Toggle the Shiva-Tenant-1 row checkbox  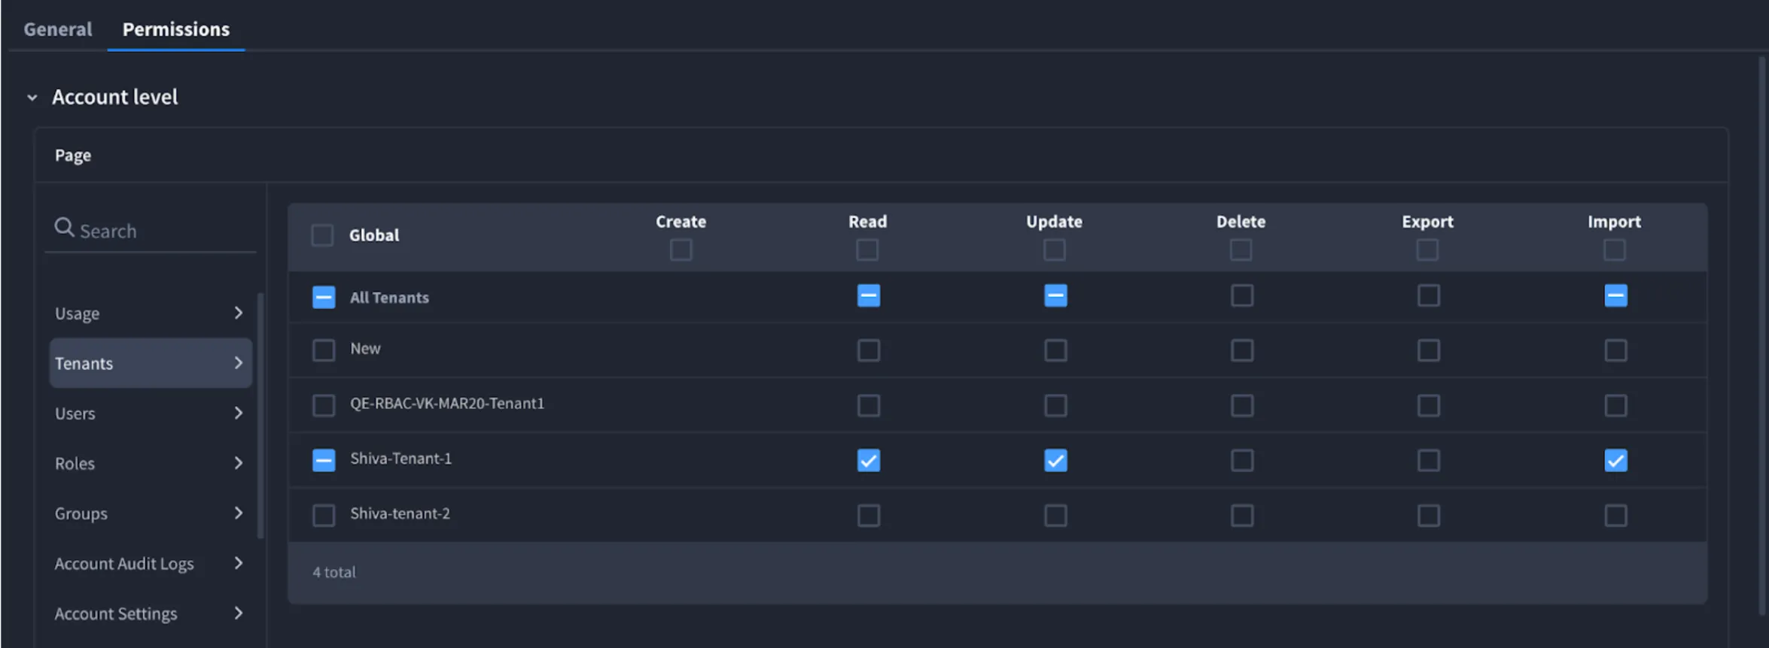324,460
